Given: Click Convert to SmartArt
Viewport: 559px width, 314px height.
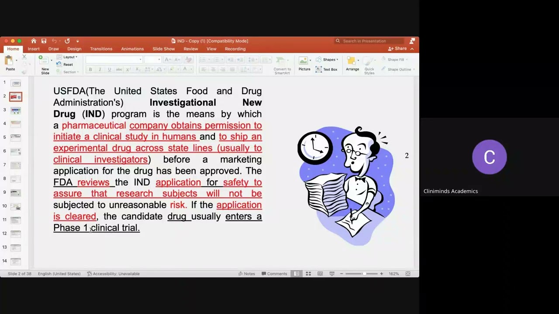Looking at the screenshot, I should 282,65.
